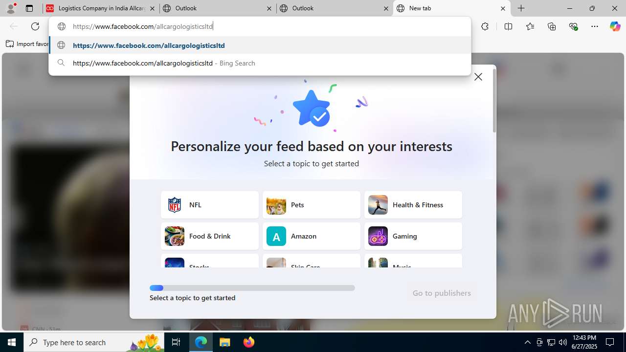Select the Health & Fitness topic
The width and height of the screenshot is (626, 352).
click(x=413, y=205)
